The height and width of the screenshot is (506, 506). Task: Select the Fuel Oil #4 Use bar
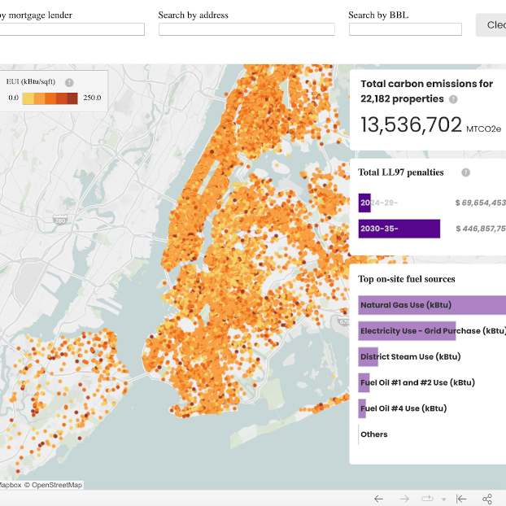[x=364, y=408]
